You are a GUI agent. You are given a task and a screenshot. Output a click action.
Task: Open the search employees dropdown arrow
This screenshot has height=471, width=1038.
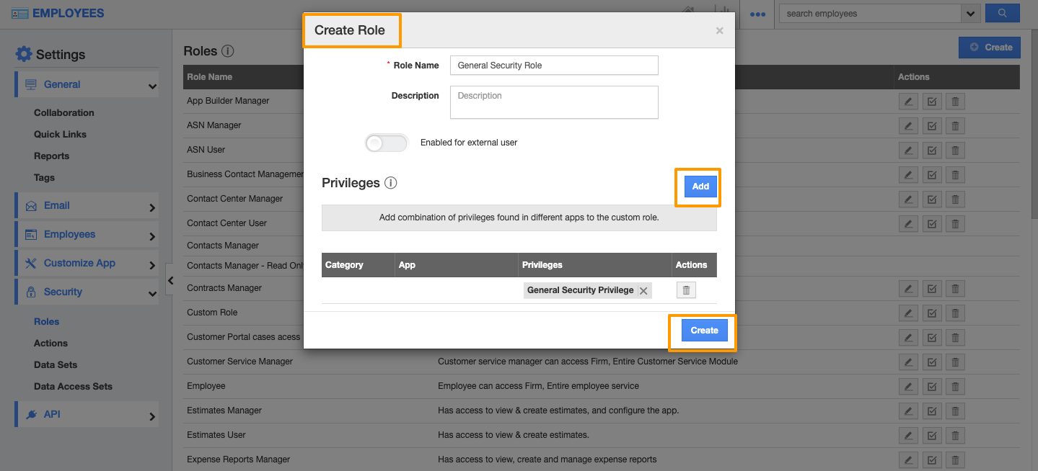(970, 13)
